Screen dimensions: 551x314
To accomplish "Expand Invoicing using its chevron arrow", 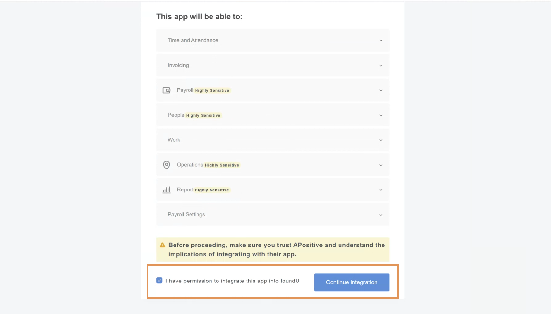I will point(381,66).
